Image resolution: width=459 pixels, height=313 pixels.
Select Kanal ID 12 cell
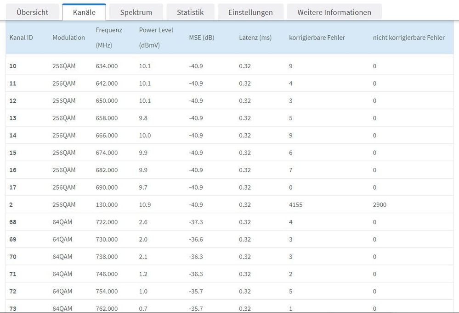(13, 101)
